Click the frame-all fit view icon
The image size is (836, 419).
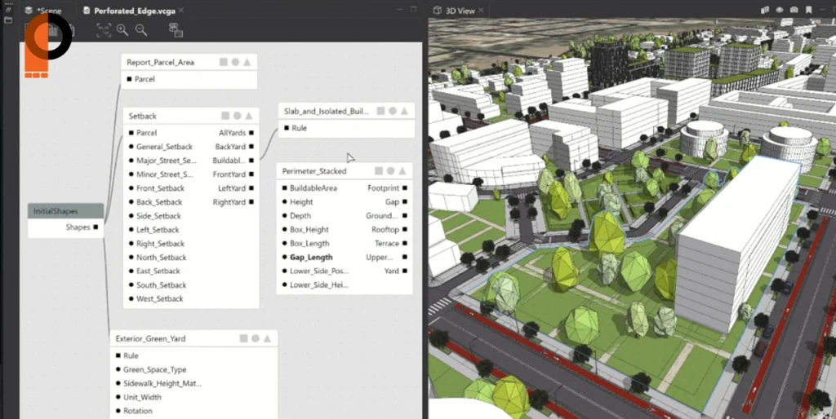104,29
